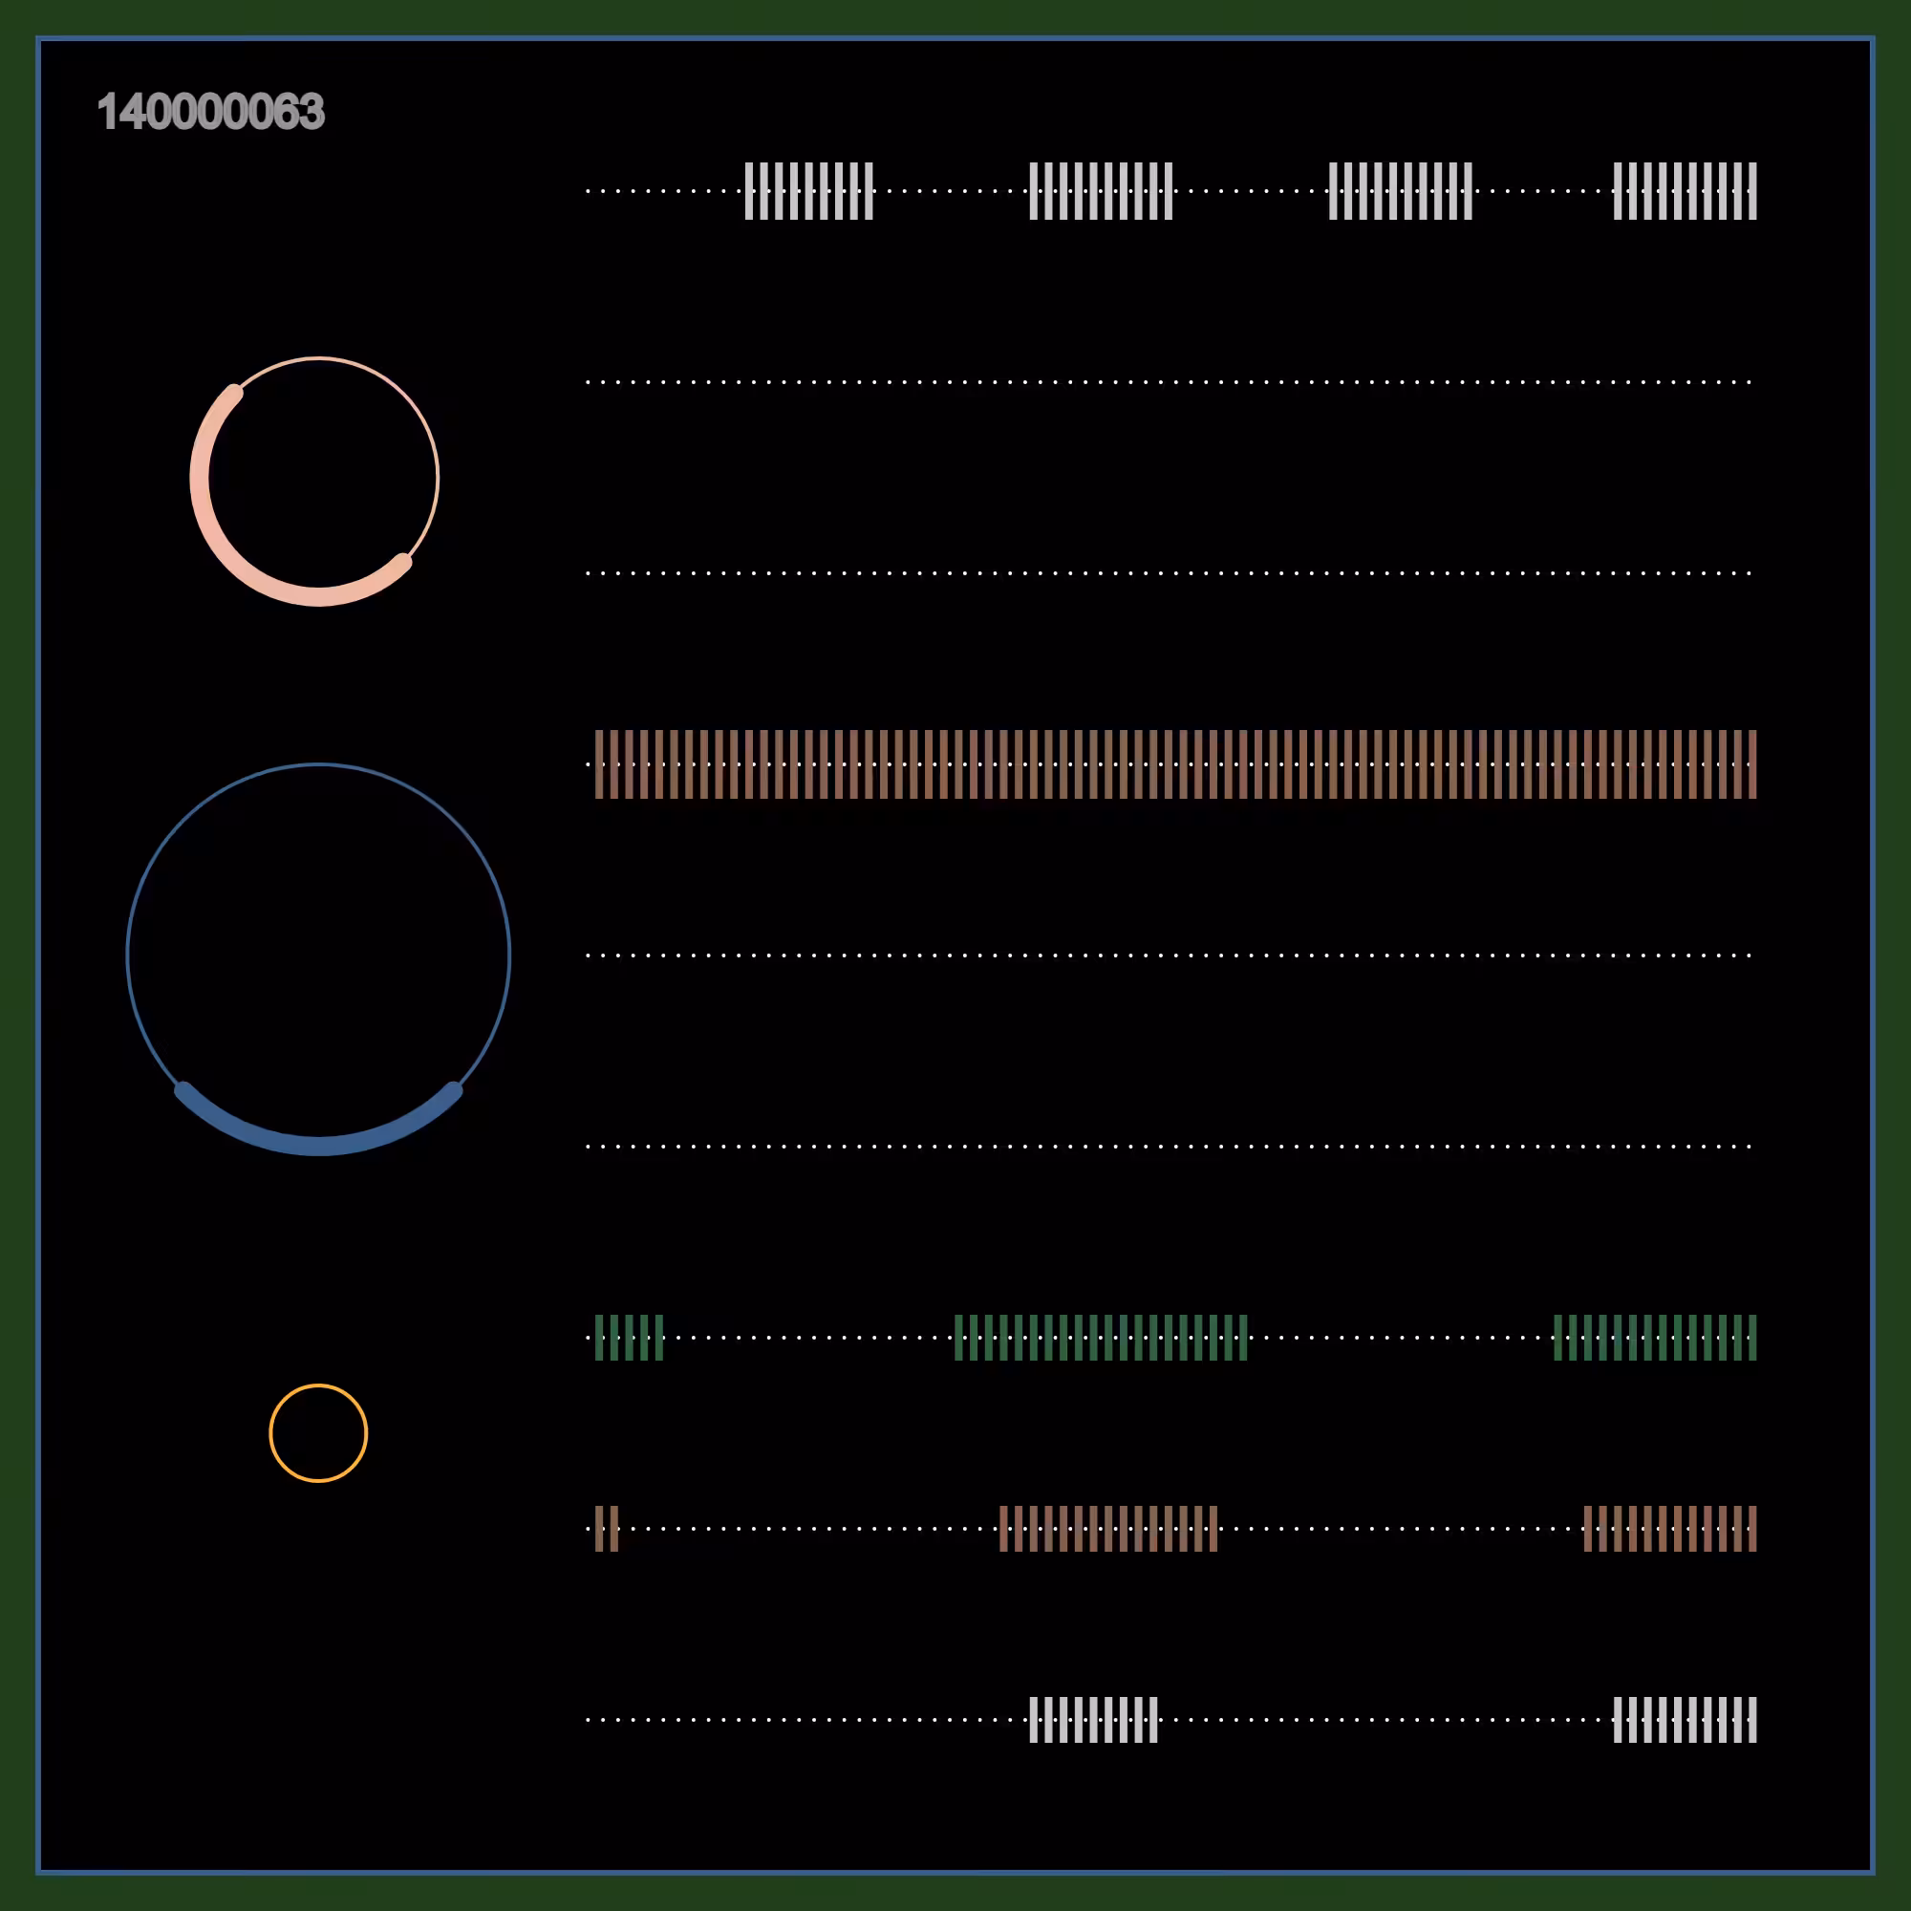Image resolution: width=1911 pixels, height=1911 pixels.
Task: Select the long middle green striped block
Action: pyautogui.click(x=1101, y=1338)
